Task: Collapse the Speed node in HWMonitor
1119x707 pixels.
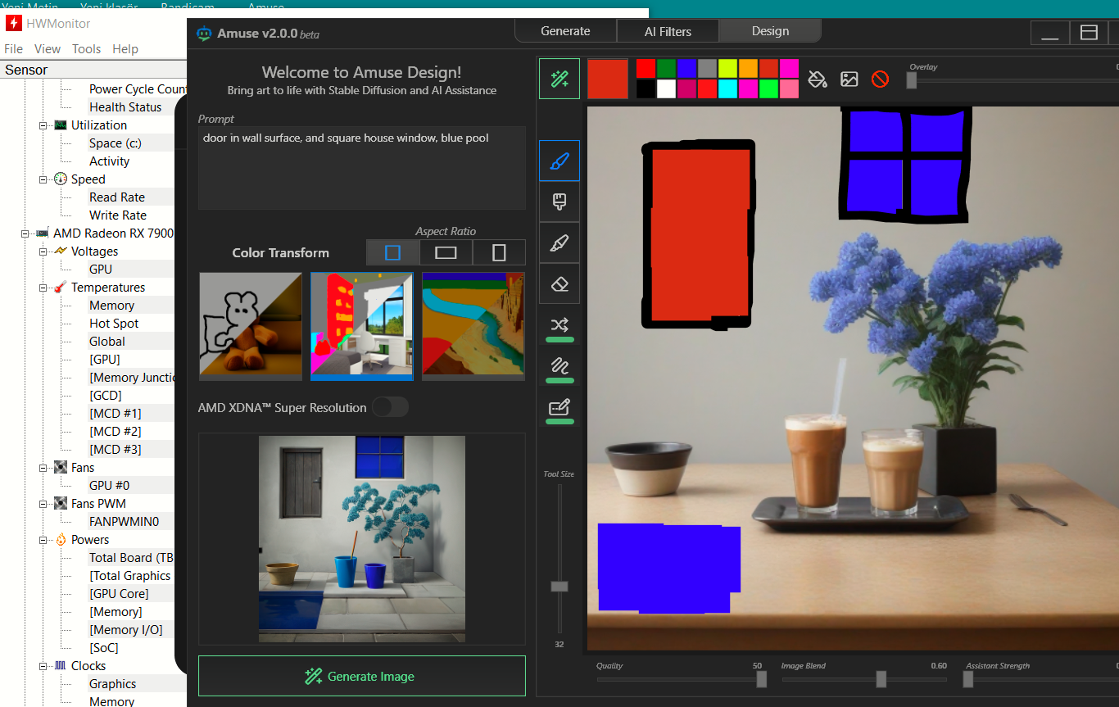Action: pos(43,179)
